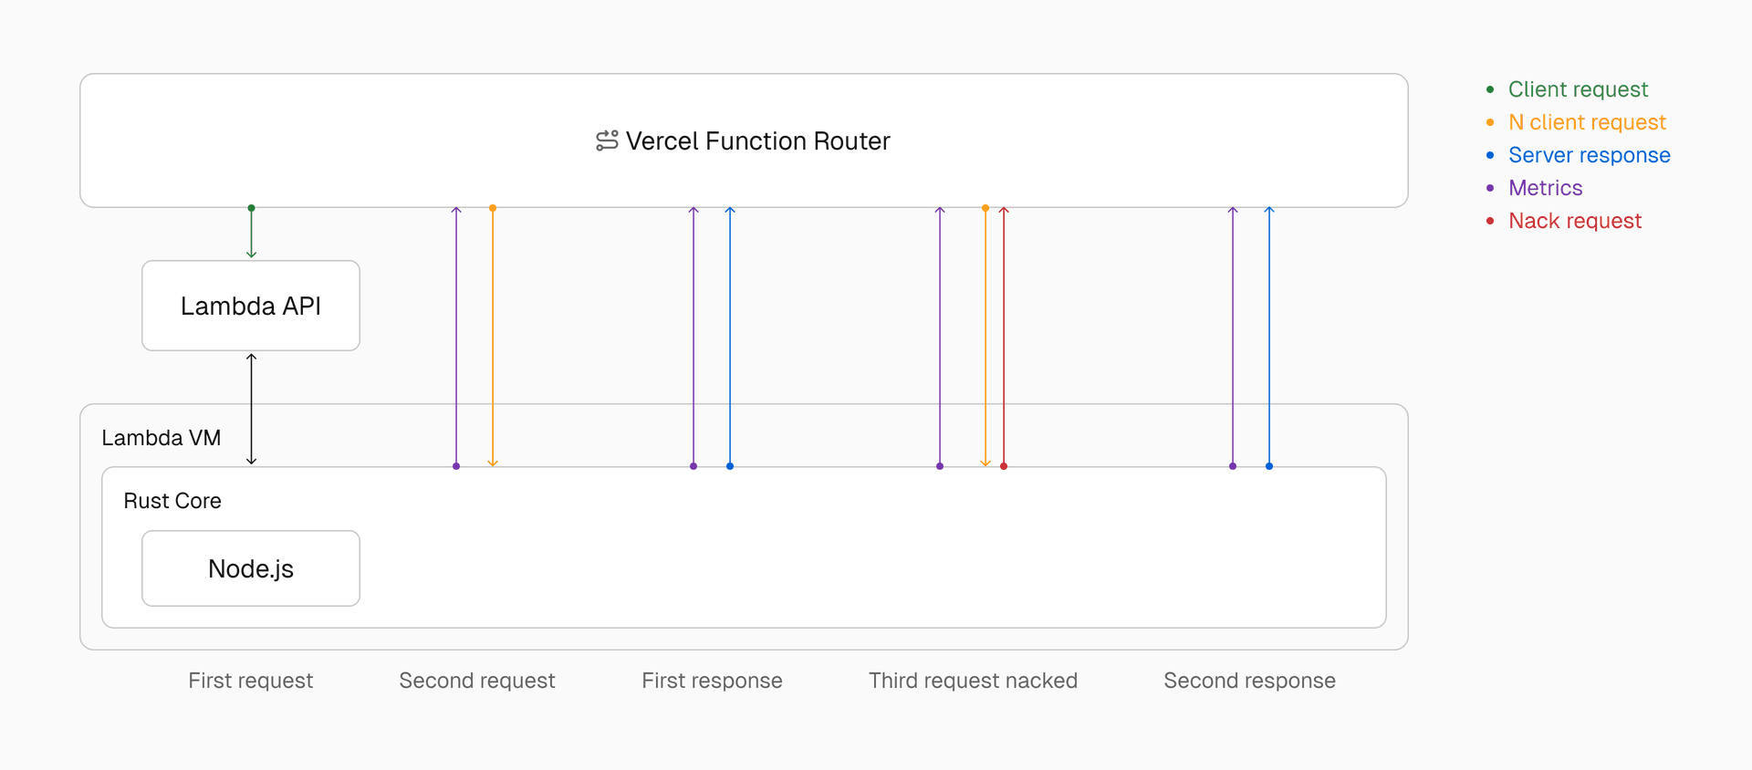
Task: Click the purple Metrics legend dot
Action: coord(1490,188)
